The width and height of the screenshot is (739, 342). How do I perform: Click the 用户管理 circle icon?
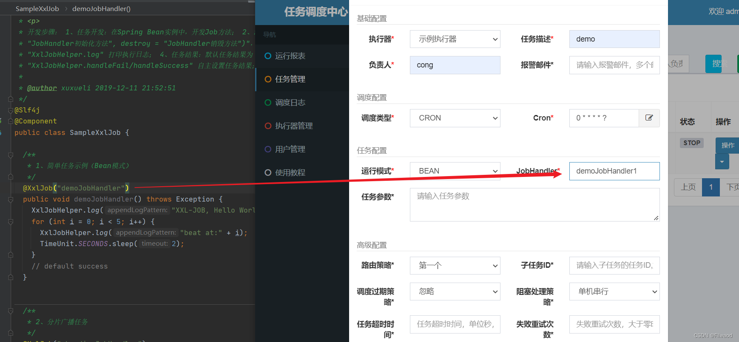[x=268, y=149]
